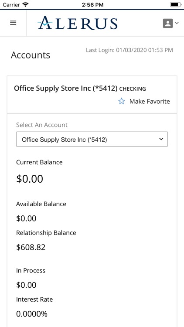Tap the Interest Rate 0.0000% value
This screenshot has width=184, height=327.
32,314
